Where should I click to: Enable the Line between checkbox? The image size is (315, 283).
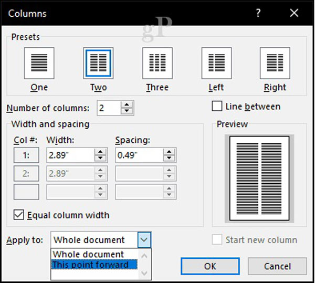(x=217, y=106)
